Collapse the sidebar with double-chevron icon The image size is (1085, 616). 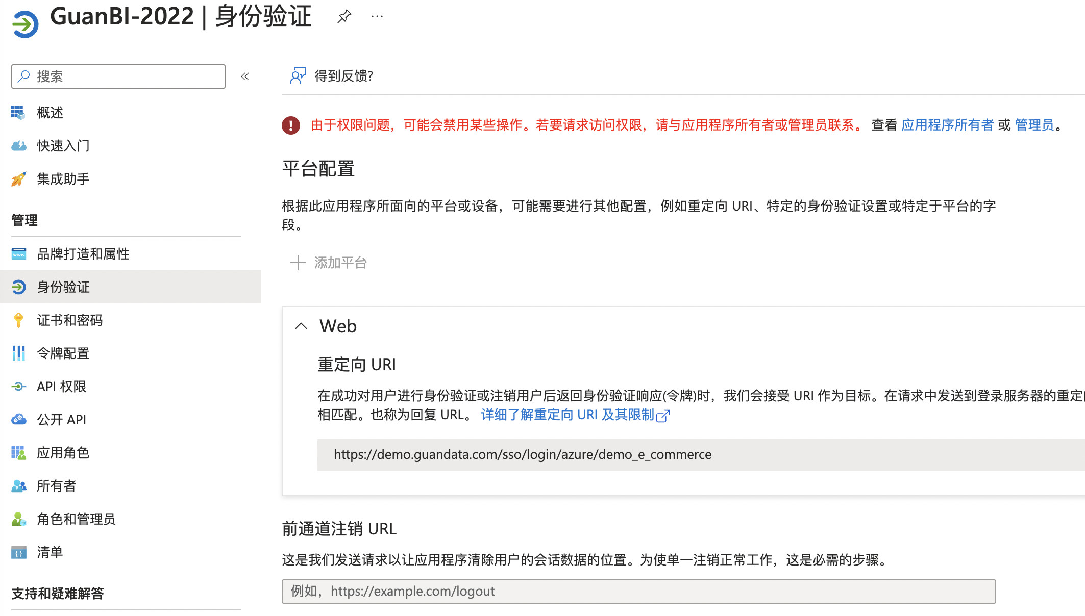[x=245, y=76]
